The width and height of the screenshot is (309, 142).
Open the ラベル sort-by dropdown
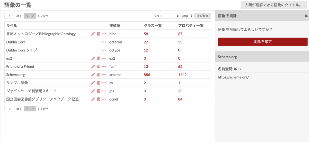166,16
